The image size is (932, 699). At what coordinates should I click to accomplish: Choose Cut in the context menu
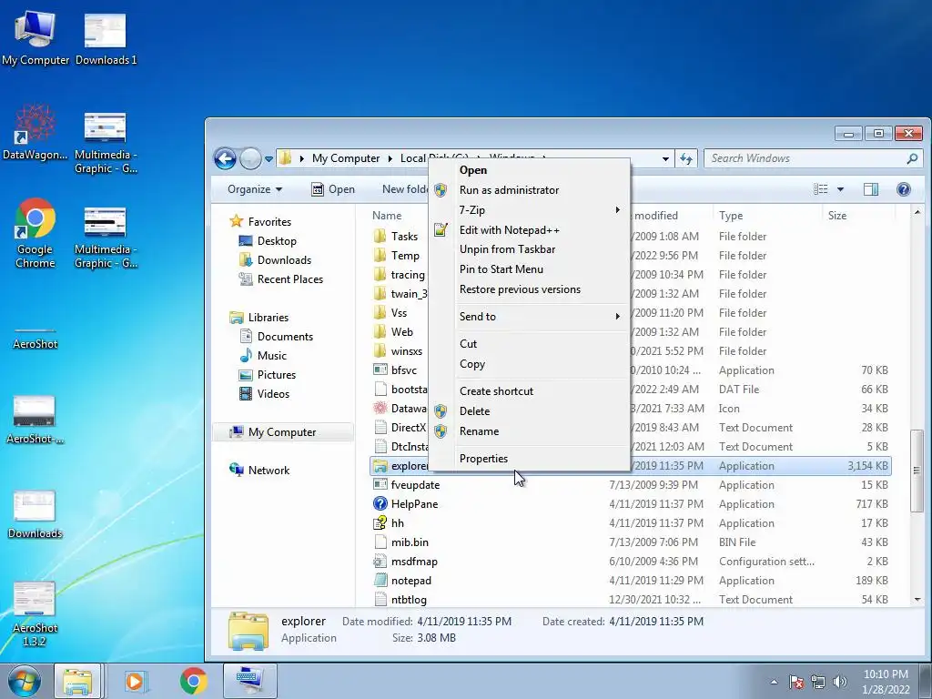pos(529,344)
